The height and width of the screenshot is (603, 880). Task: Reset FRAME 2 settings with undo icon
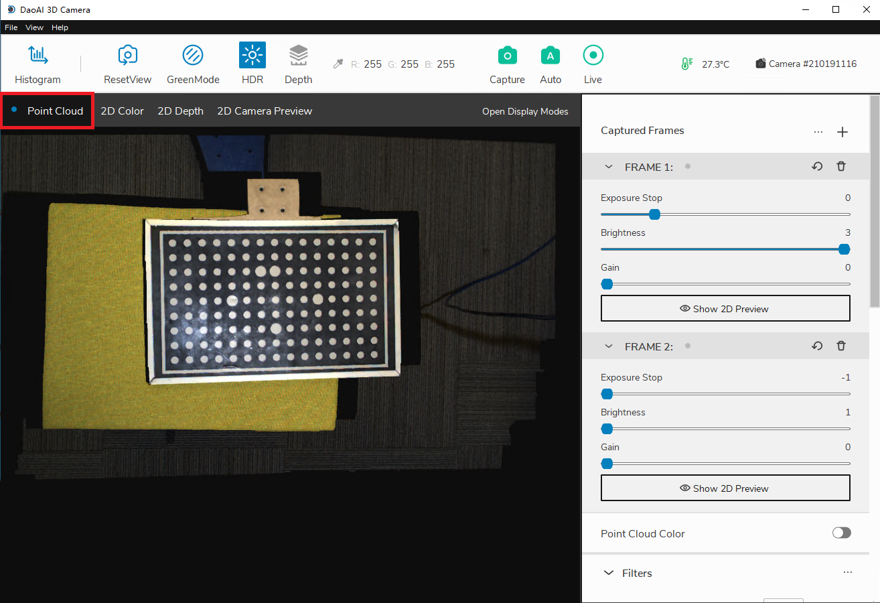(817, 346)
